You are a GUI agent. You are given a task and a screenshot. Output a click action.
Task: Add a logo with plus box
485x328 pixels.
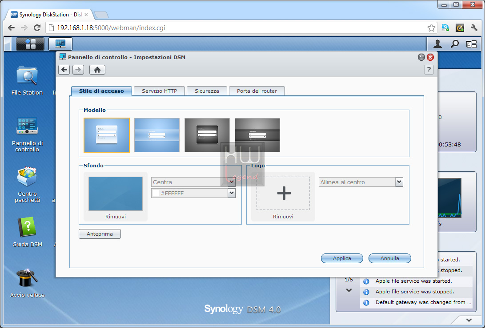click(283, 194)
